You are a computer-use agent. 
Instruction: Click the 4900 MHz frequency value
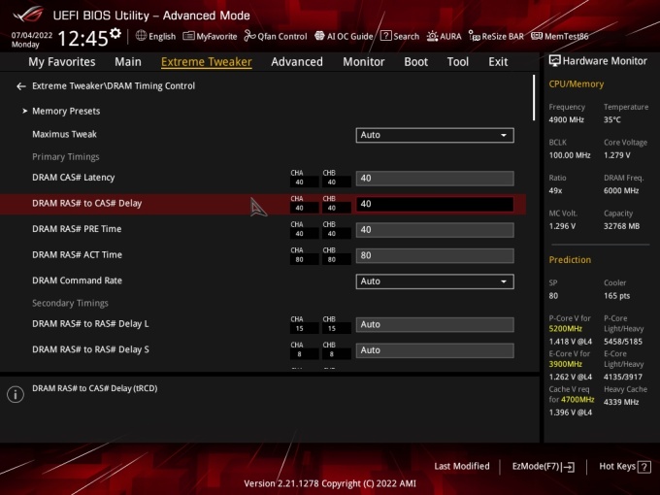pyautogui.click(x=566, y=120)
